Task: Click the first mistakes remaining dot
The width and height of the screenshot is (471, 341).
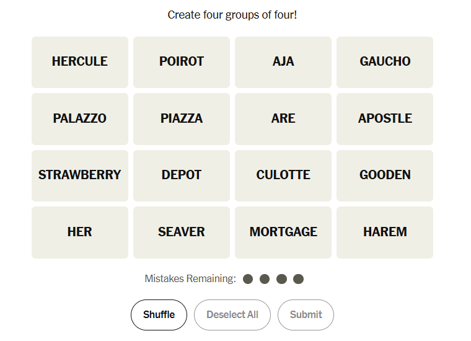Action: click(248, 279)
